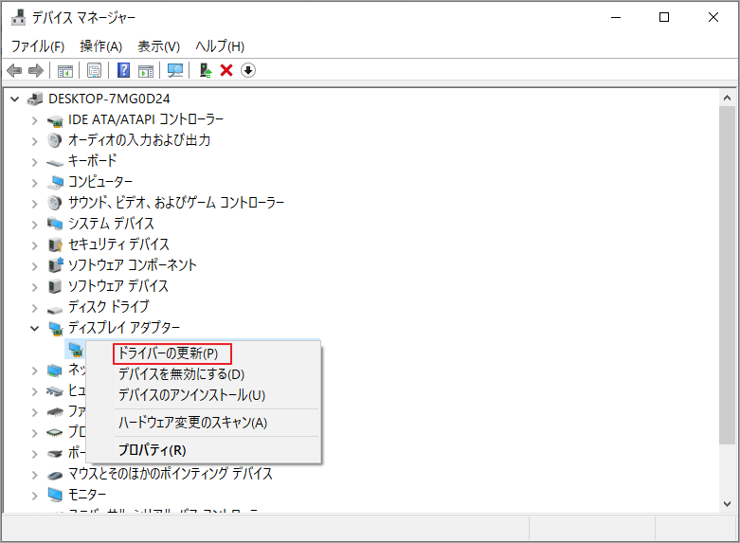Image resolution: width=740 pixels, height=543 pixels.
Task: Click the Back arrow toolbar icon
Action: (x=14, y=71)
